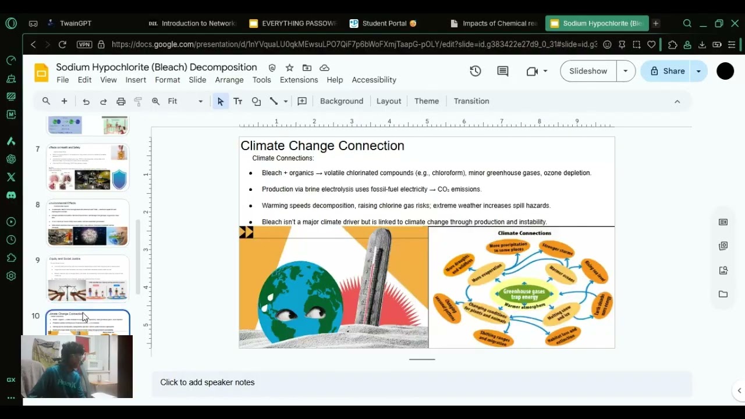Add a new slide with plus
This screenshot has height=419, width=745.
[x=65, y=101]
